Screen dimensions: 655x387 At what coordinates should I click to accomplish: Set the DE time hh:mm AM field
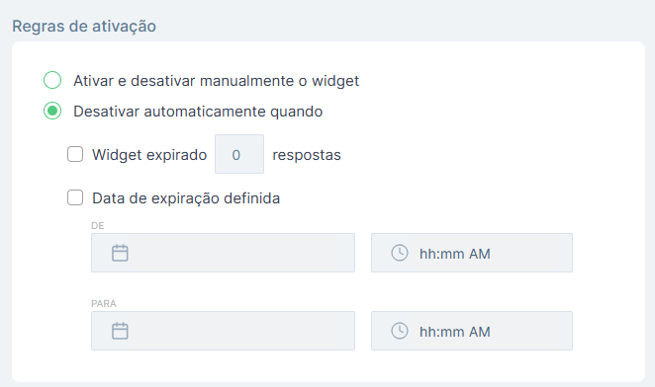(472, 253)
